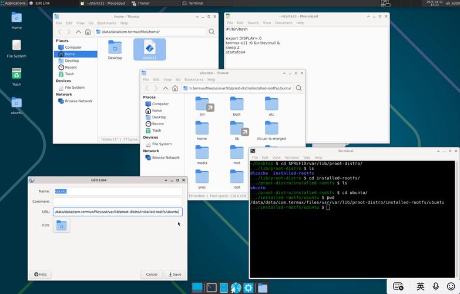This screenshot has width=460, height=294.
Task: Open the Document menu in Mousepad
Action: [x=283, y=23]
